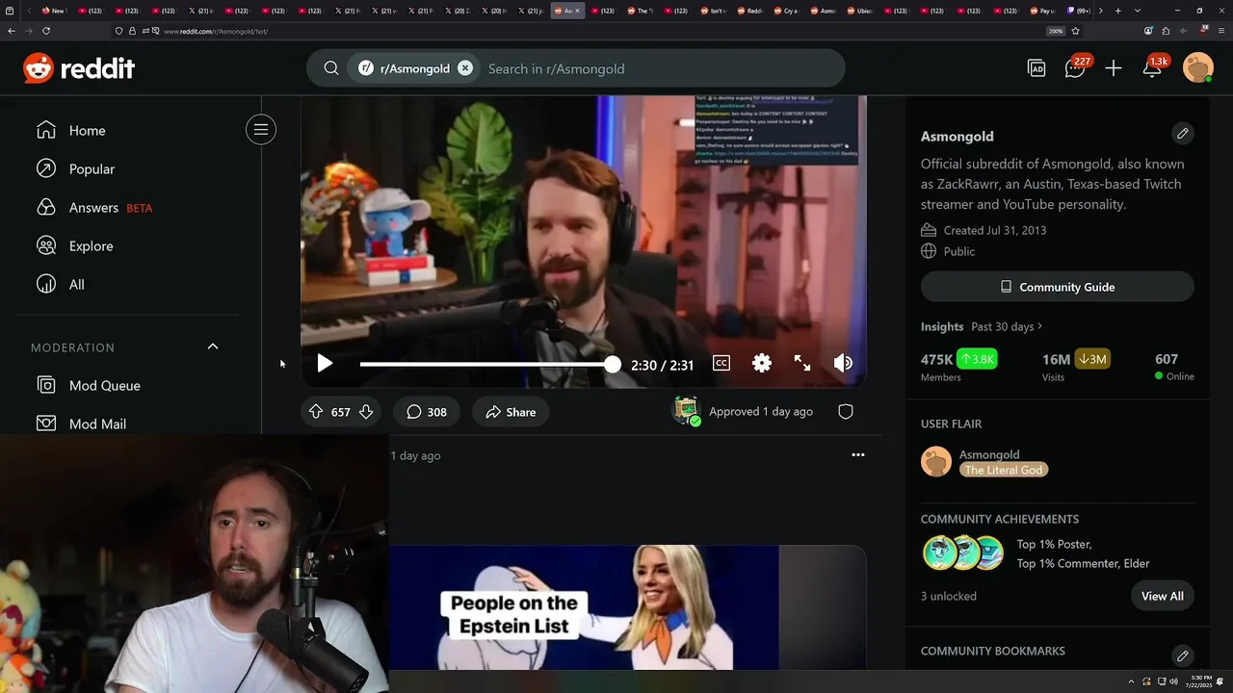Open chat with 227 unread messages
This screenshot has height=693, width=1233.
pos(1076,68)
